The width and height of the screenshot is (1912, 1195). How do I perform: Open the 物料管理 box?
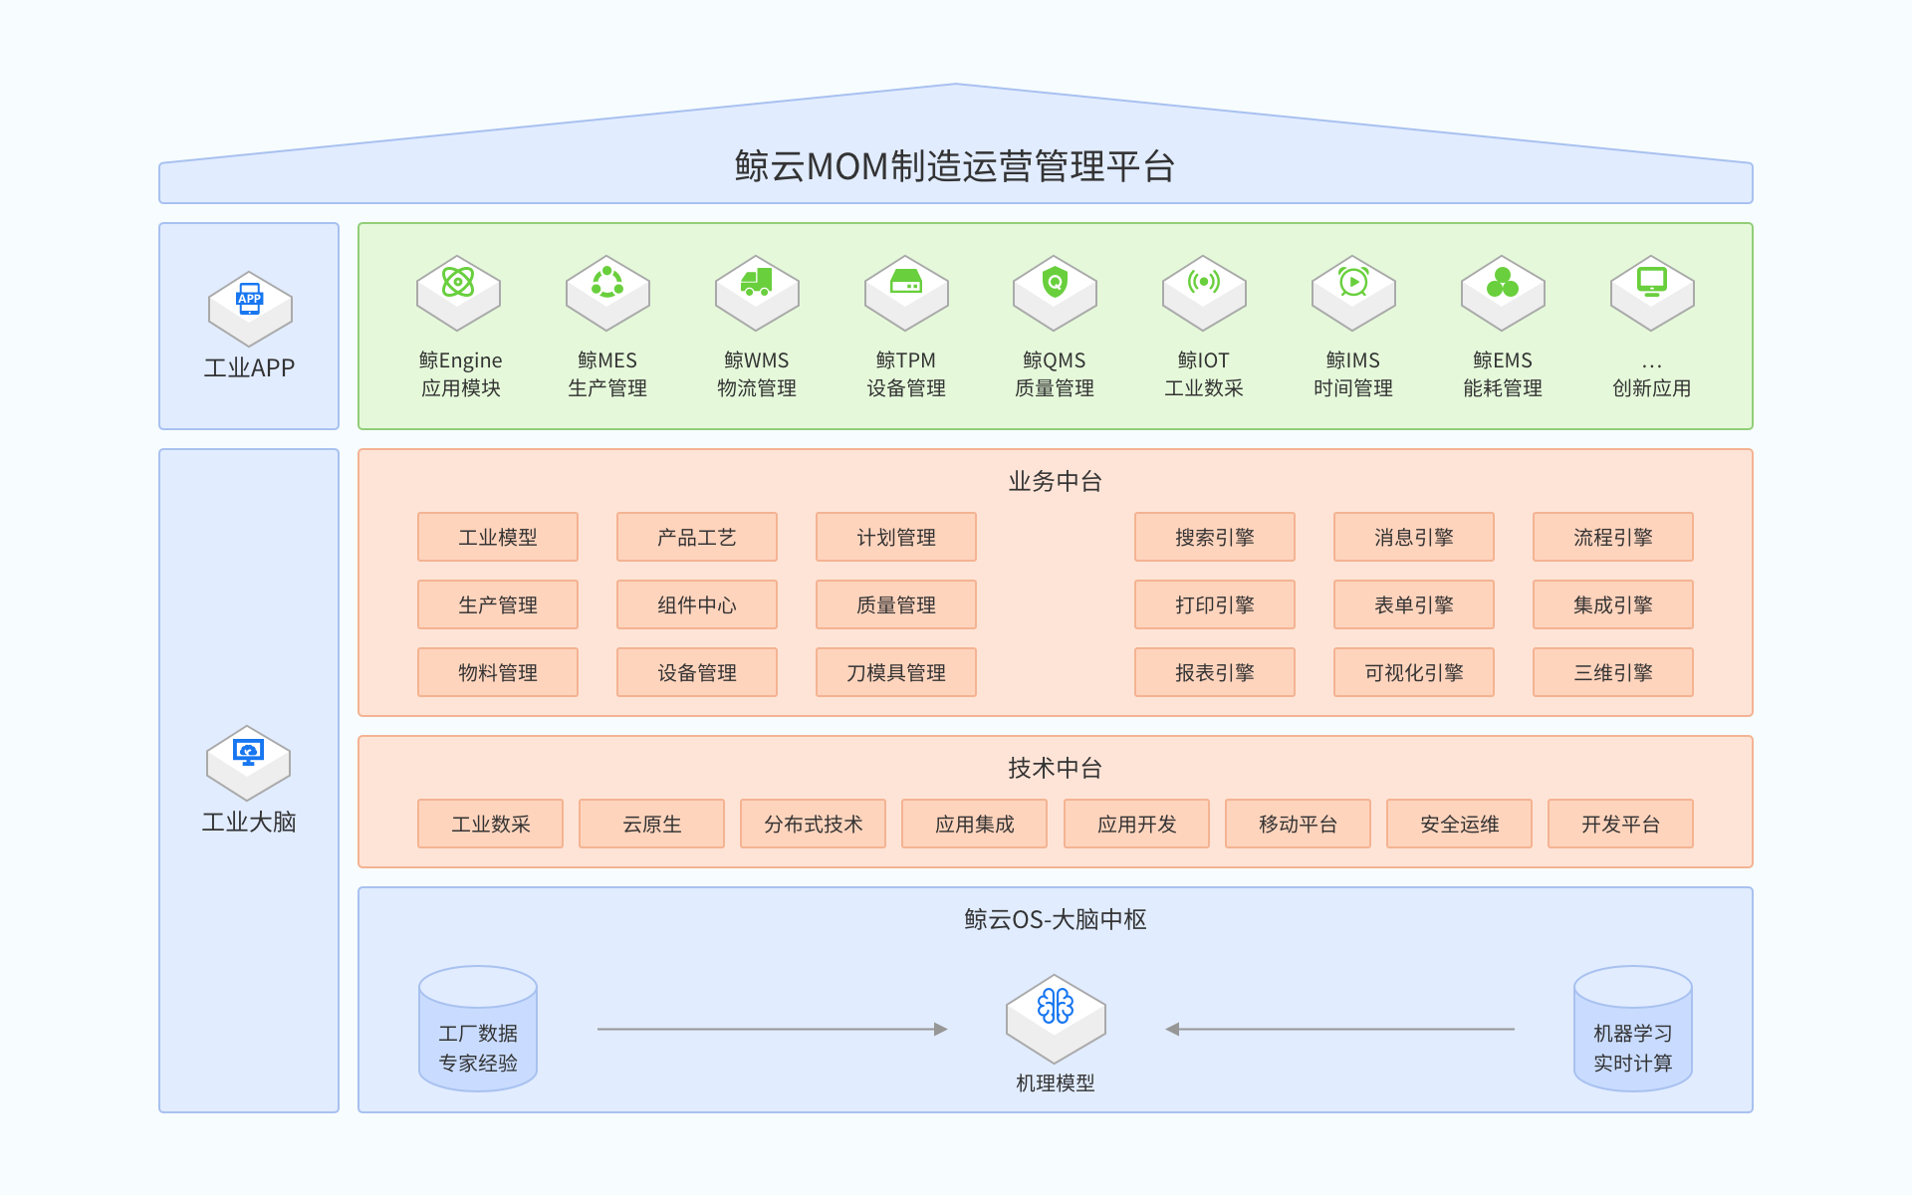pos(498,672)
